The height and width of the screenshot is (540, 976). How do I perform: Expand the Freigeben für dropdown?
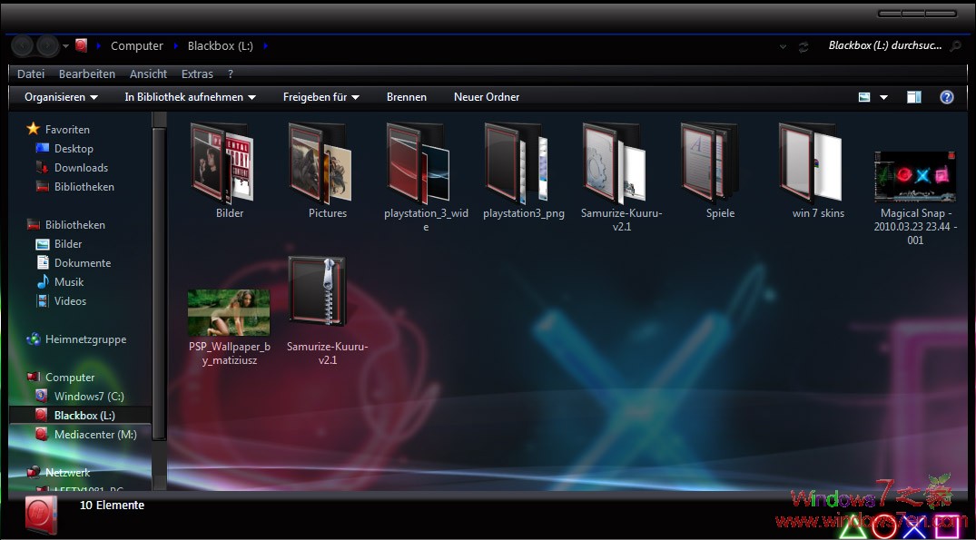click(x=320, y=97)
